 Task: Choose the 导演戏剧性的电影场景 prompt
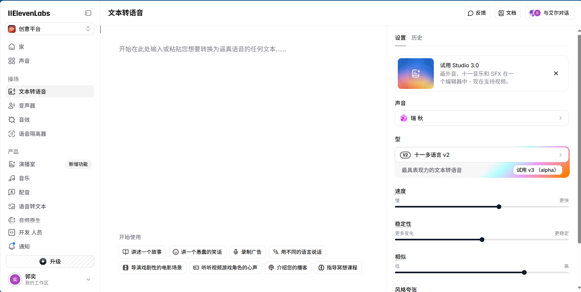click(x=153, y=268)
